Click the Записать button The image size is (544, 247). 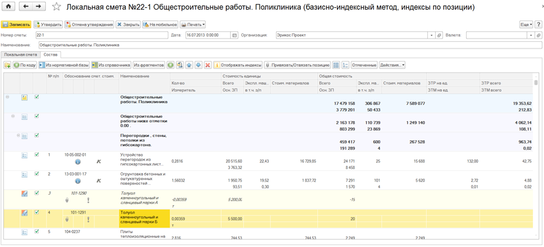pos(16,25)
